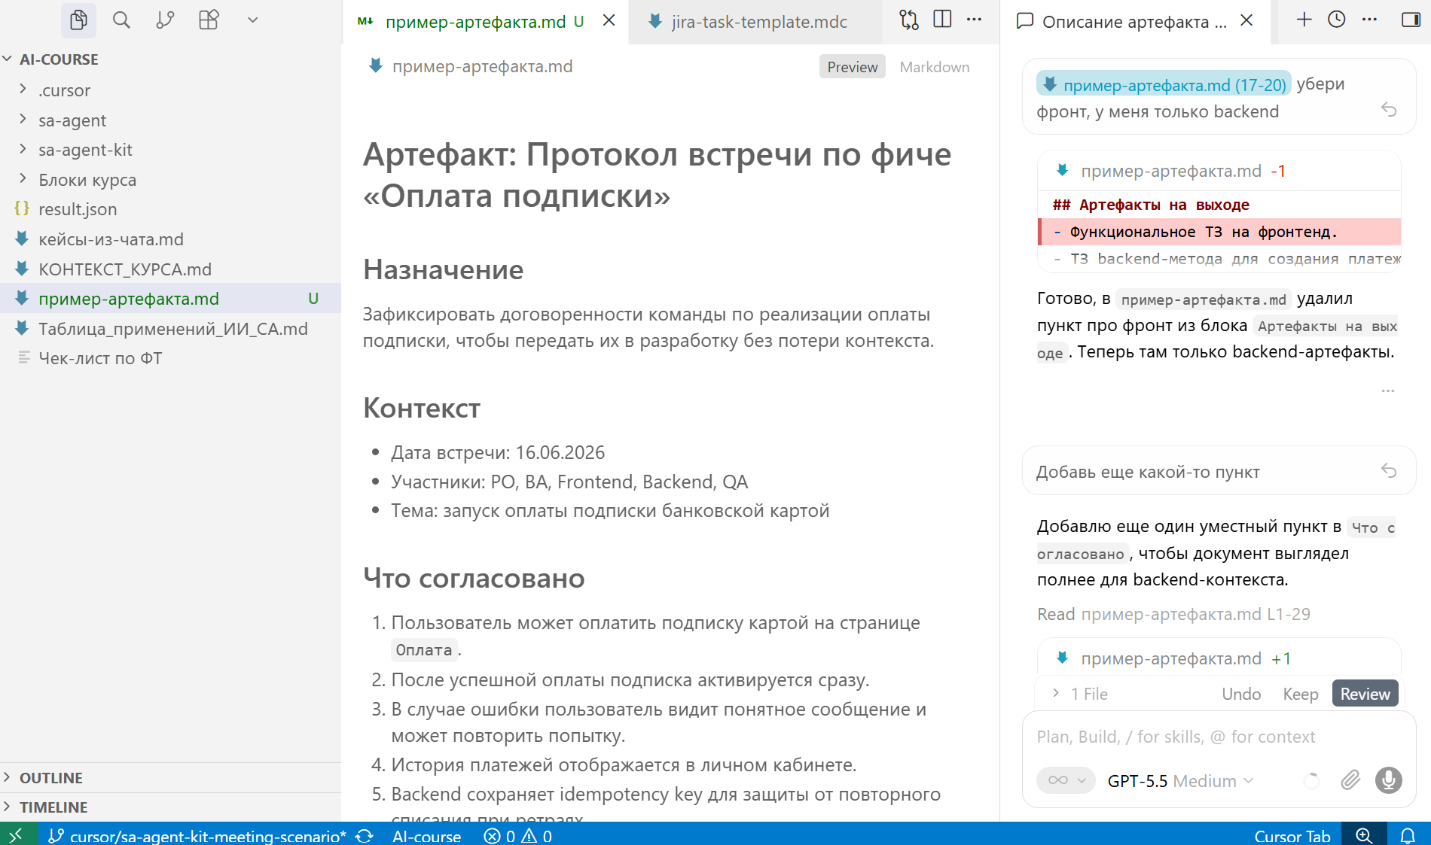The image size is (1431, 845).
Task: Attach a file with paperclip icon
Action: (1351, 780)
